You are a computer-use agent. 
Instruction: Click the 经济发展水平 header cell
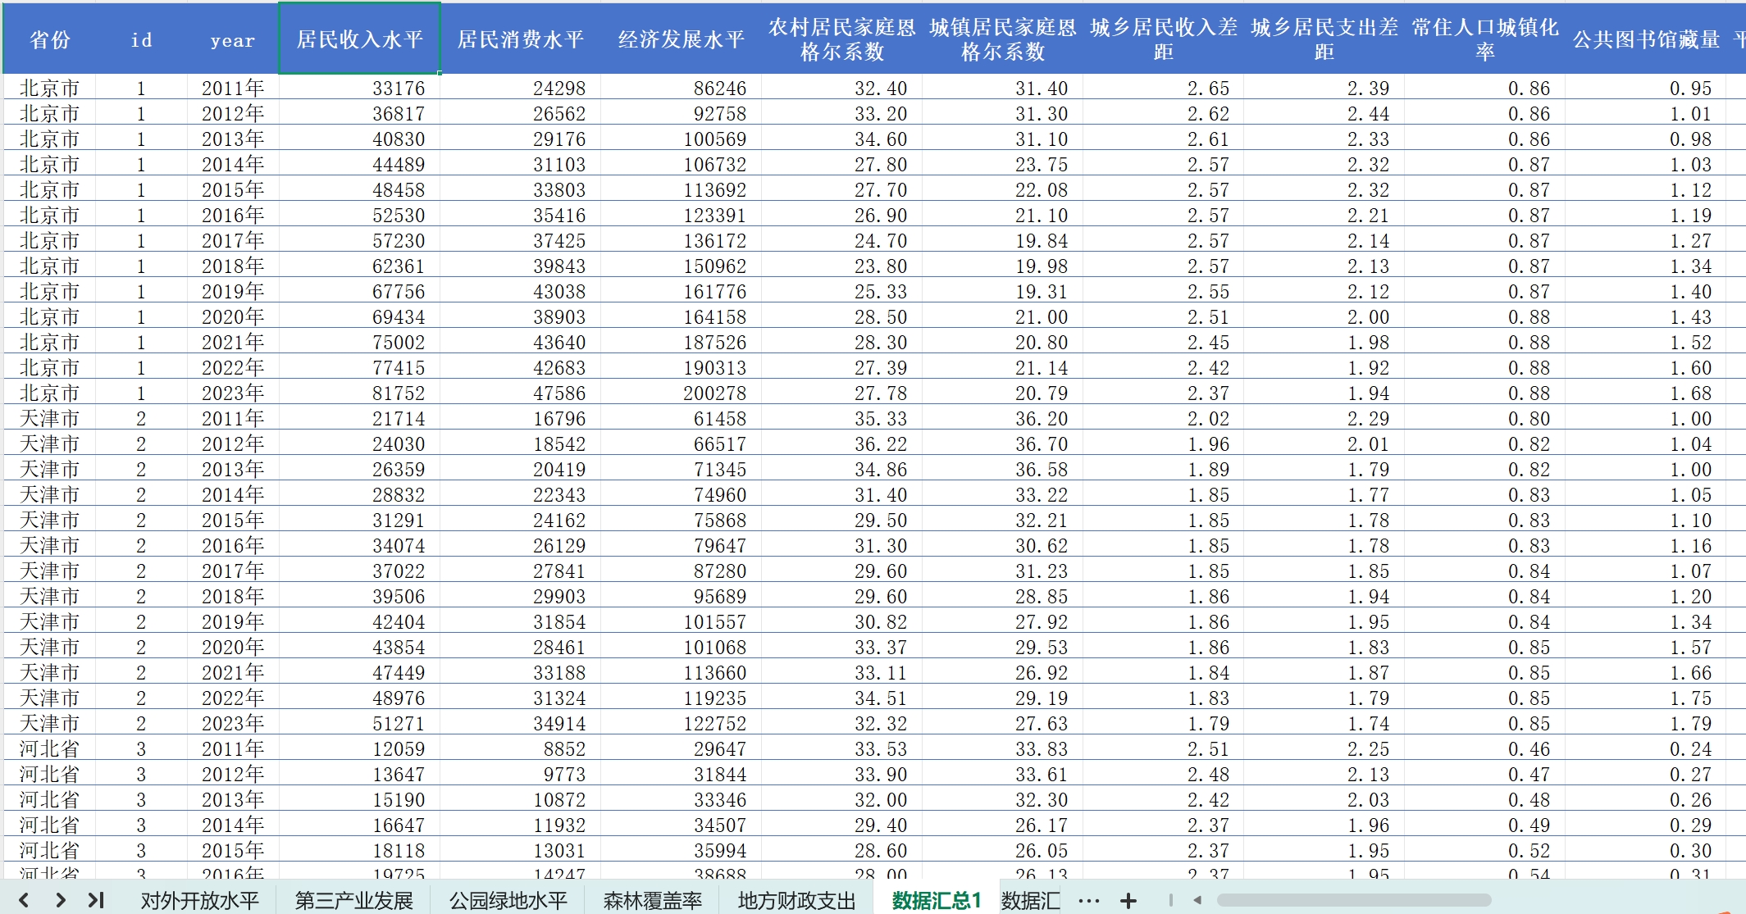681,39
